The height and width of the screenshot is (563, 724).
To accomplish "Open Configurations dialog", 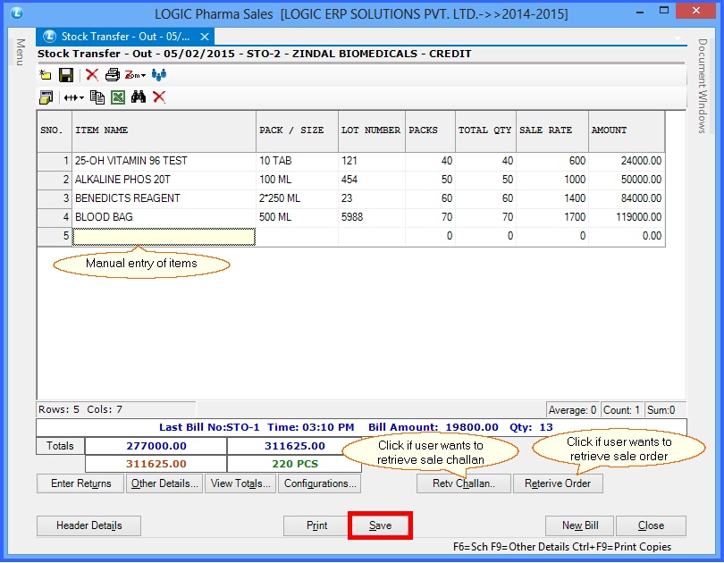I will click(319, 483).
